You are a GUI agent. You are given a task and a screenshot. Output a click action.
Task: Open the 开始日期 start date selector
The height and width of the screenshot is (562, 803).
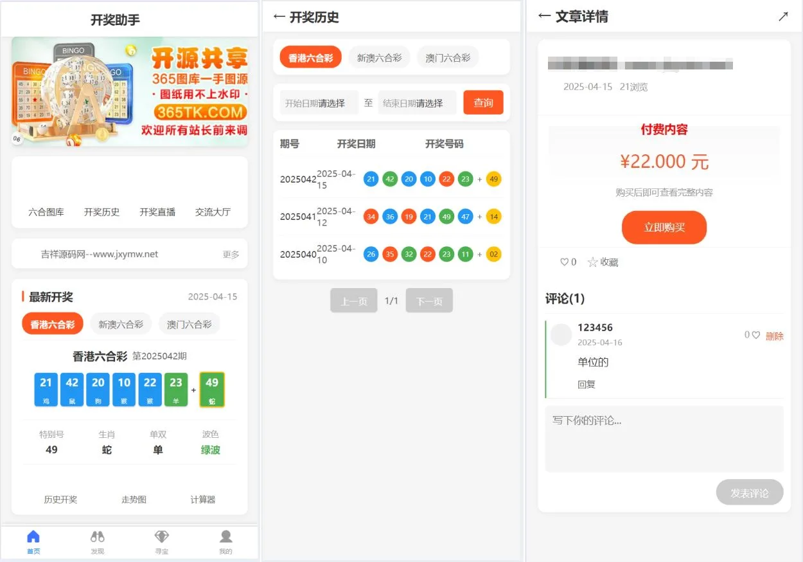(318, 102)
